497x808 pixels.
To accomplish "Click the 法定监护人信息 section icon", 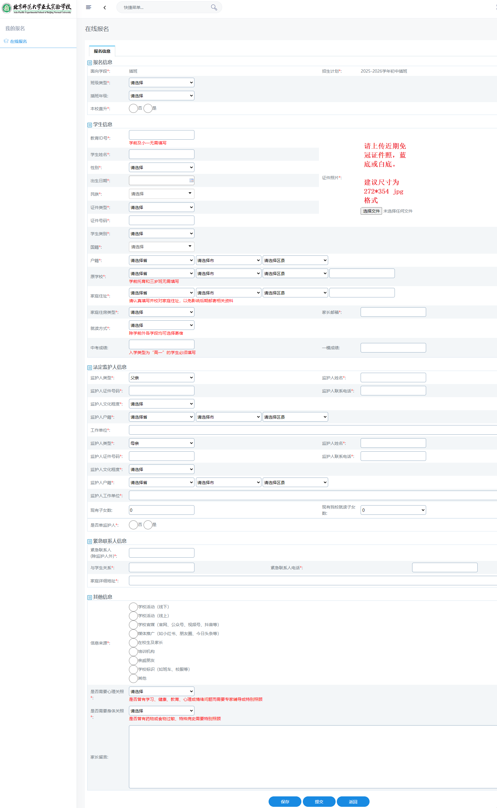I will [89, 367].
